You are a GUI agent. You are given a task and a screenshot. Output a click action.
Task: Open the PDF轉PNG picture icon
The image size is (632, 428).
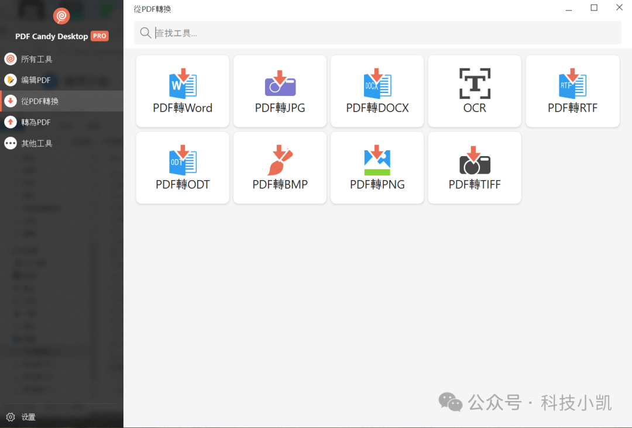pyautogui.click(x=377, y=160)
